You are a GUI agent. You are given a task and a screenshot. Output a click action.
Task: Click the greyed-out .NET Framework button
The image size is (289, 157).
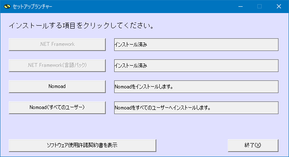coord(57,45)
